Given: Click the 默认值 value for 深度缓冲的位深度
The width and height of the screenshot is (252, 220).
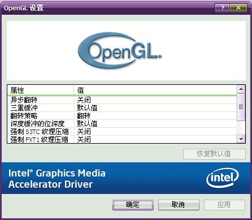Looking at the screenshot, I should tap(88, 124).
